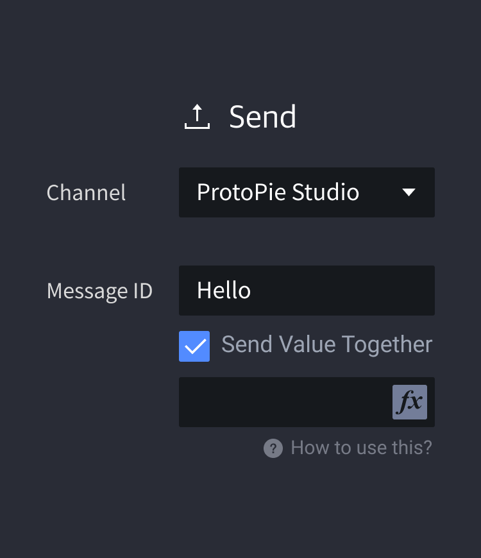Click the Send Value Together label text
The width and height of the screenshot is (481, 558).
(x=326, y=344)
